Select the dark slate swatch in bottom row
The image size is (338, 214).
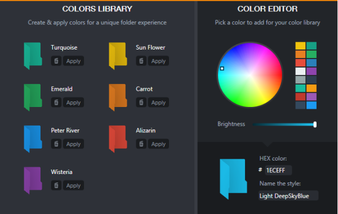(300, 105)
